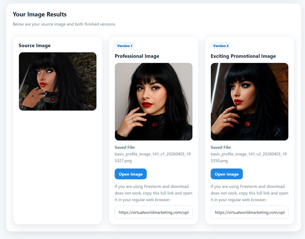
Task: Focus the Version 1 link URL field
Action: pos(153,212)
